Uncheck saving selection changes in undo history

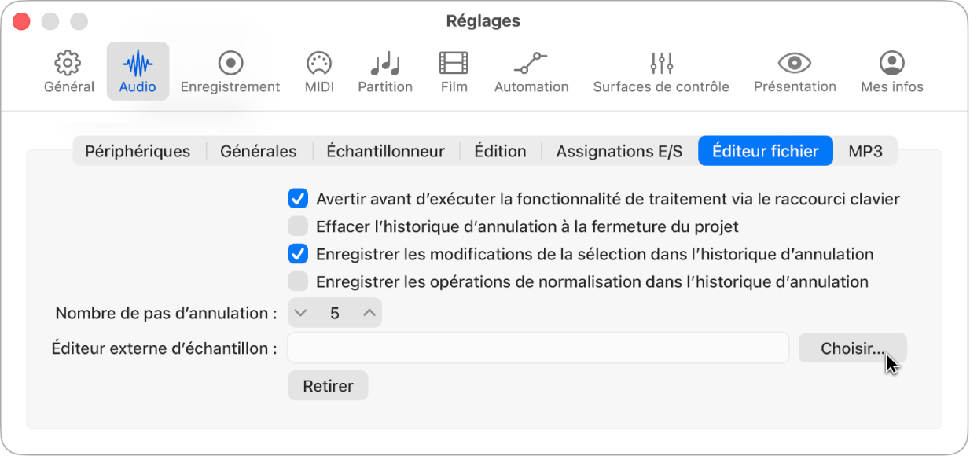(x=298, y=254)
